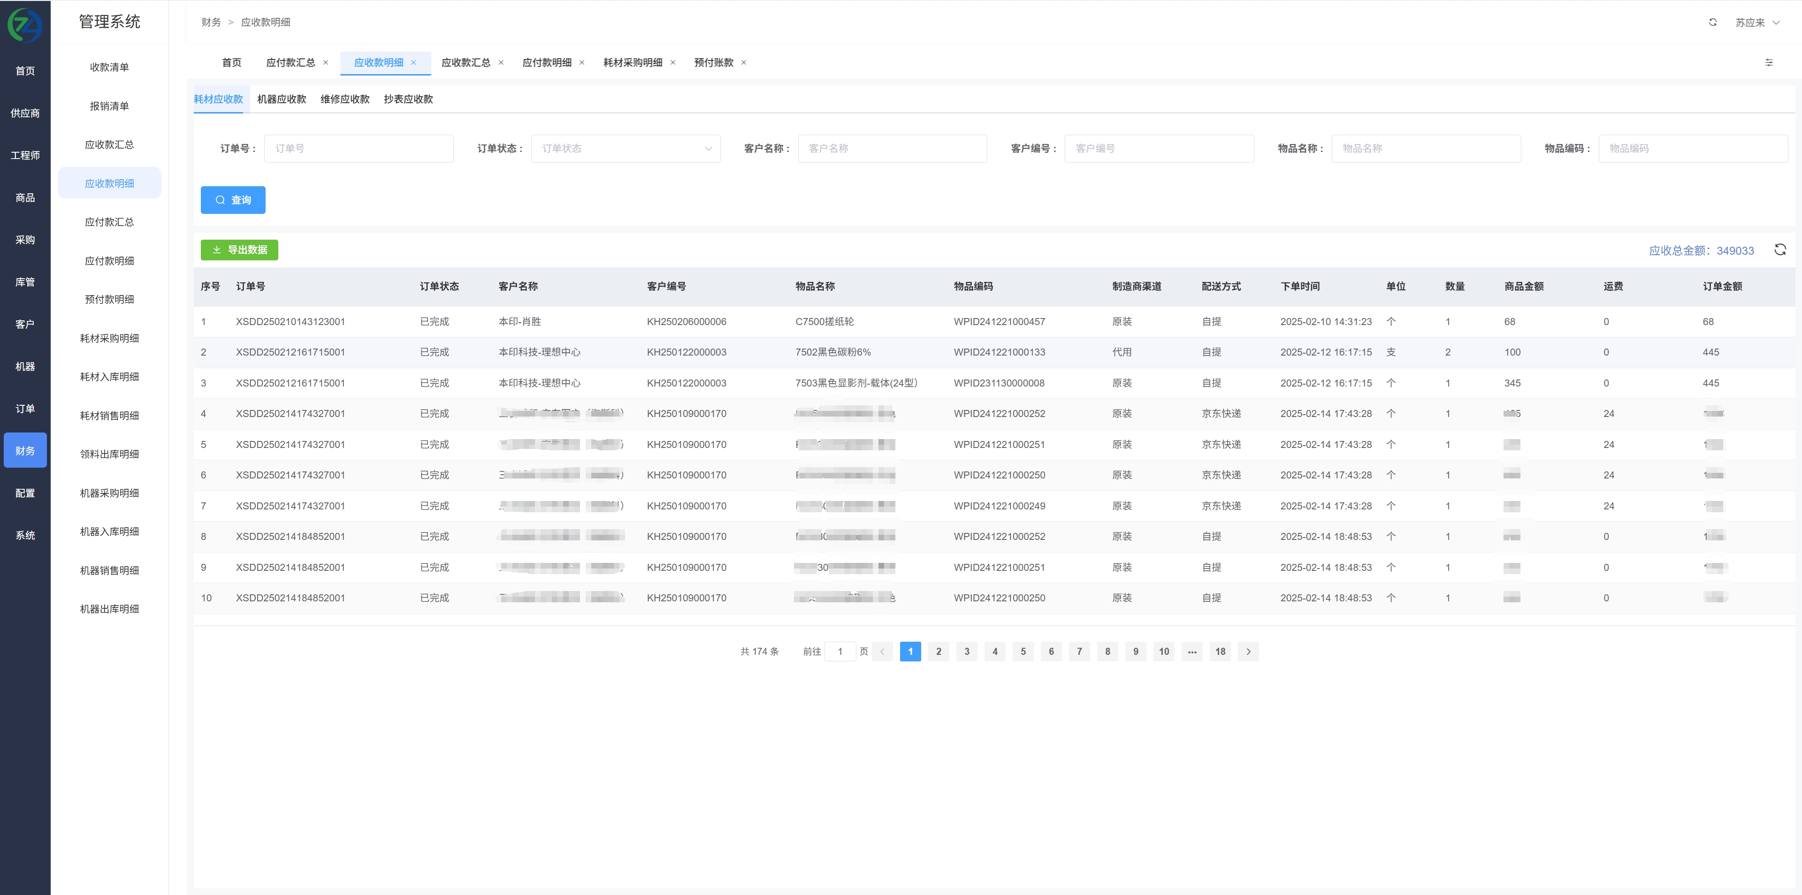1802x895 pixels.
Task: Open the tab settings icon at far right
Action: click(1769, 62)
